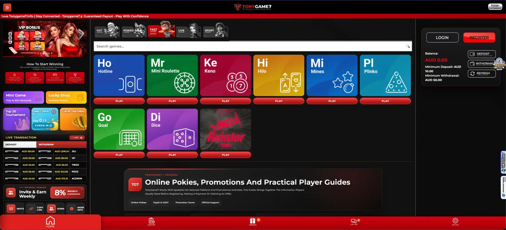
Task: Click the Daily CHECK IN button
Action: click(x=43, y=126)
